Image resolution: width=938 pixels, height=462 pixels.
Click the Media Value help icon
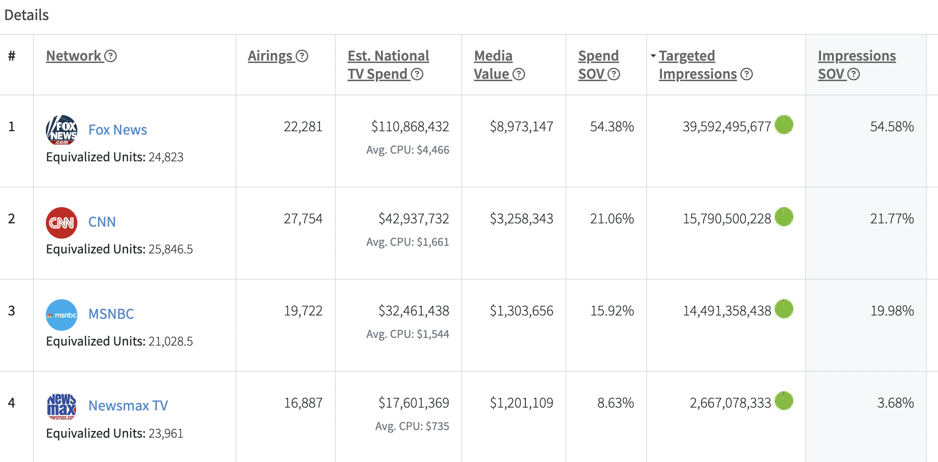(519, 74)
